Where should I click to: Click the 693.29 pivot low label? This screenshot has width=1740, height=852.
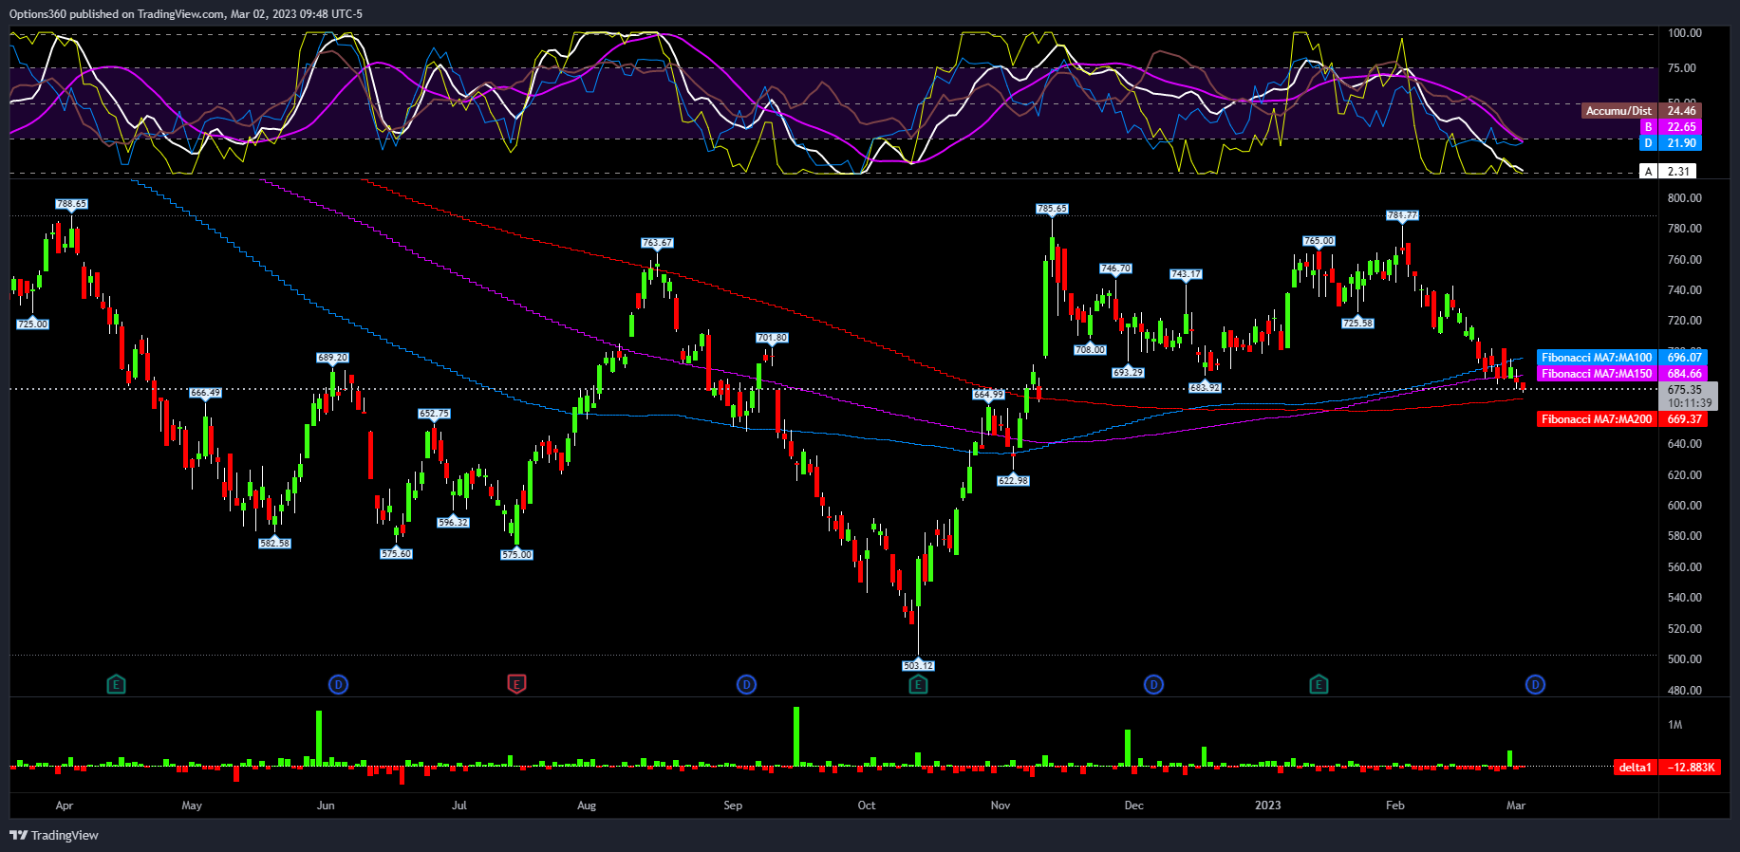tap(1128, 373)
